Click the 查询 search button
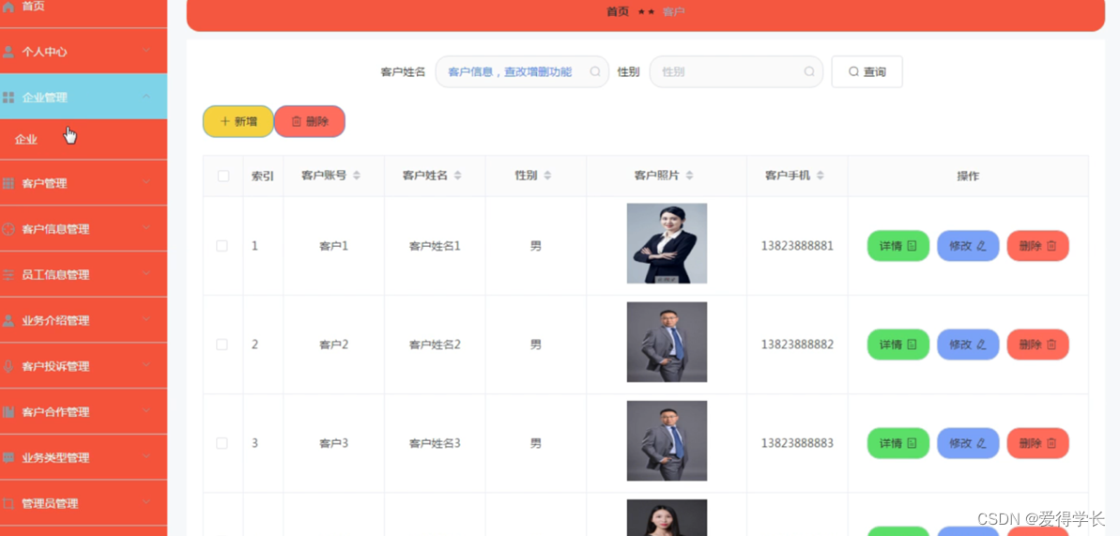Viewport: 1120px width, 536px height. pyautogui.click(x=867, y=71)
